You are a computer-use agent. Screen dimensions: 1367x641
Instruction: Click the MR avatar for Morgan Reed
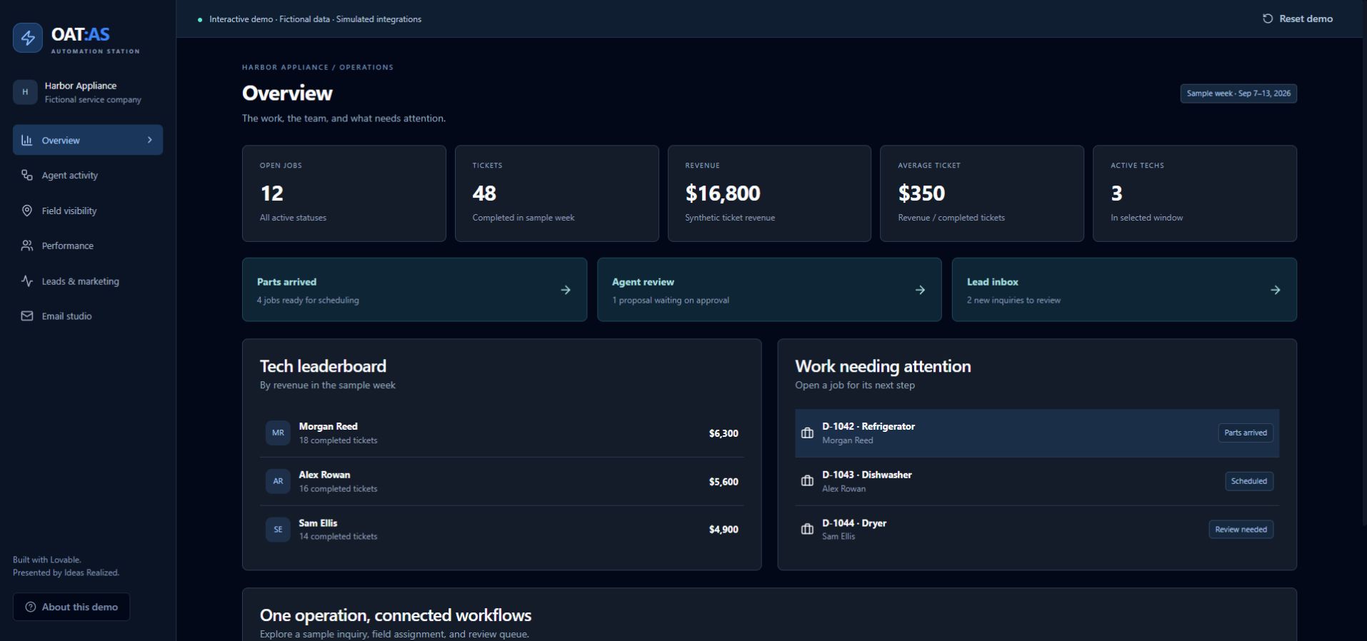point(278,433)
